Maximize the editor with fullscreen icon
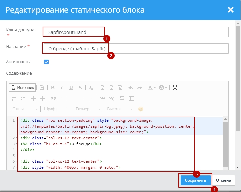This screenshot has height=192, width=241. [175, 88]
